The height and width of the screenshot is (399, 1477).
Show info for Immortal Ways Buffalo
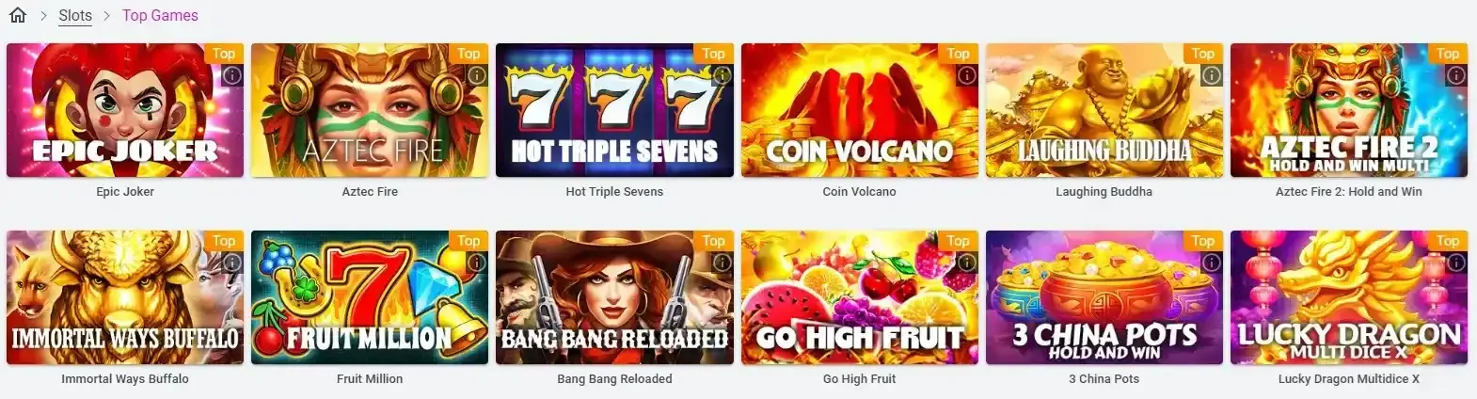point(232,263)
